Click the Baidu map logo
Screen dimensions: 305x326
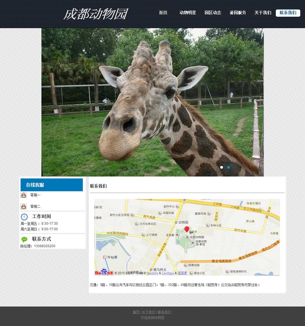pyautogui.click(x=104, y=272)
